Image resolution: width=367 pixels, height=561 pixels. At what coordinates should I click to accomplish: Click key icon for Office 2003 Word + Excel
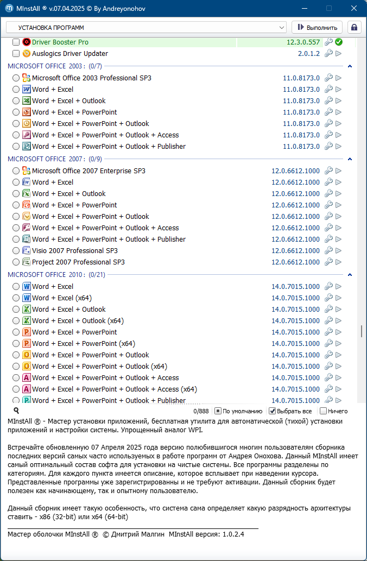[329, 90]
